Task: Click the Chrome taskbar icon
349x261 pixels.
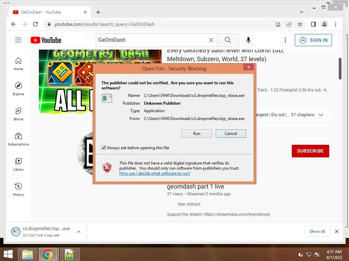Action: click(x=48, y=254)
